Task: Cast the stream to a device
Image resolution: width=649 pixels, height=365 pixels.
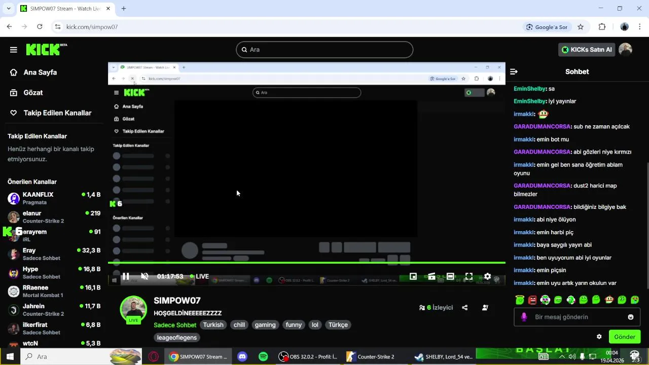Action: coord(431,276)
